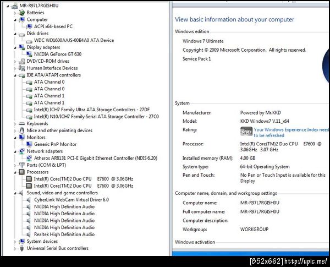Viewport: 330px width, 267px height.
Task: Click the System devices category icon
Action: [21, 241]
